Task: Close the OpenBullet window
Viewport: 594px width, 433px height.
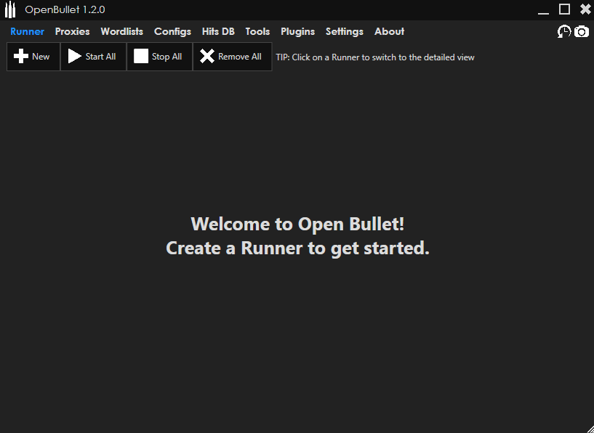Action: point(585,9)
